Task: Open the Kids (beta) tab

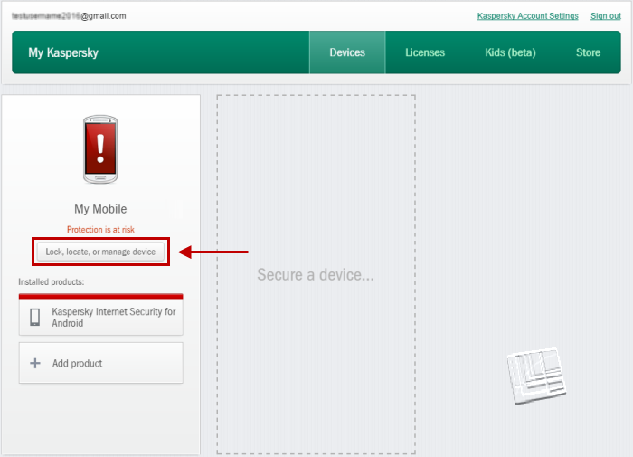Action: coord(510,52)
